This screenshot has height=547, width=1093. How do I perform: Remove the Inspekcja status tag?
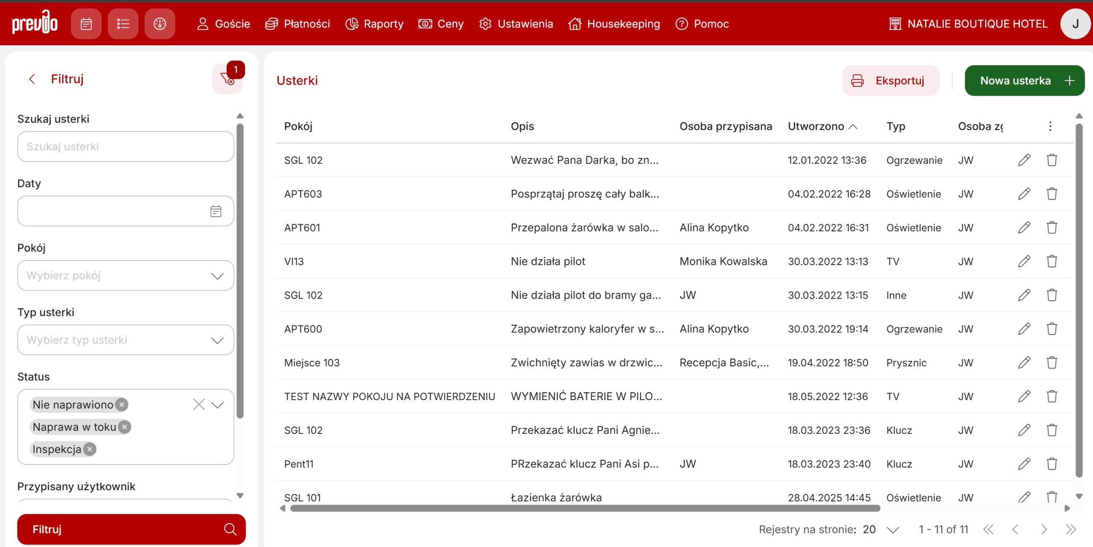click(x=90, y=449)
